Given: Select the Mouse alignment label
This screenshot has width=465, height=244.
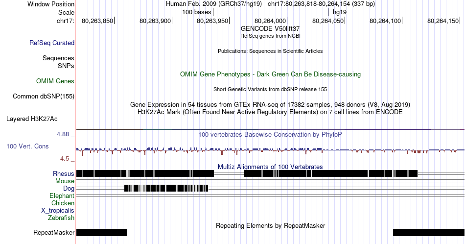Looking at the screenshot, I should click(x=65, y=181).
